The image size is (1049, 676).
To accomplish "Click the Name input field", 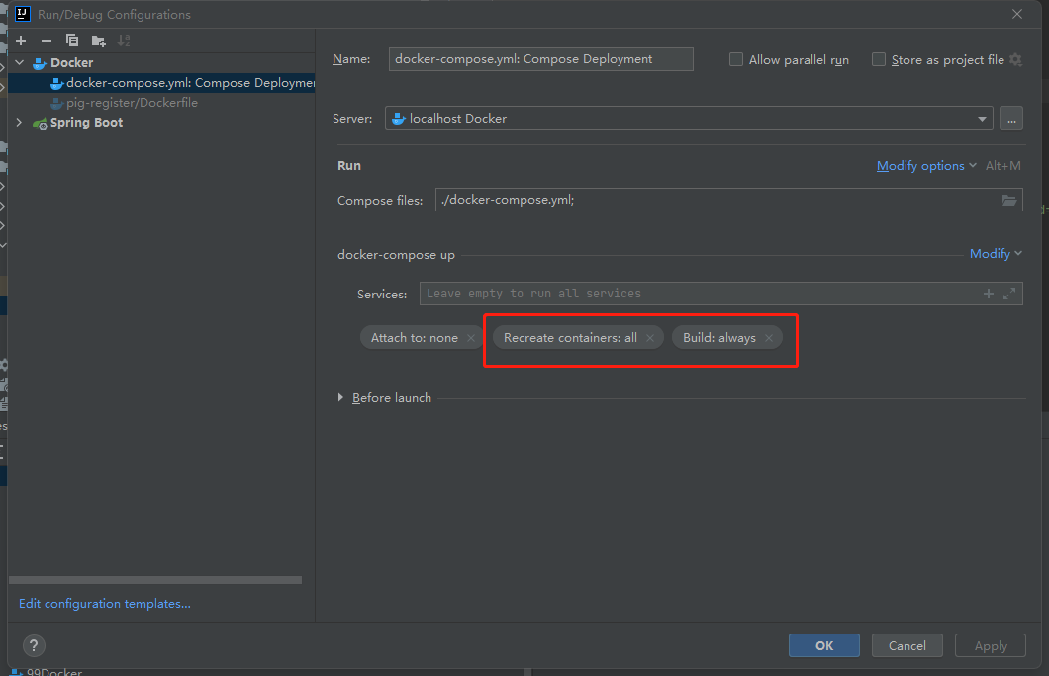I will 540,59.
